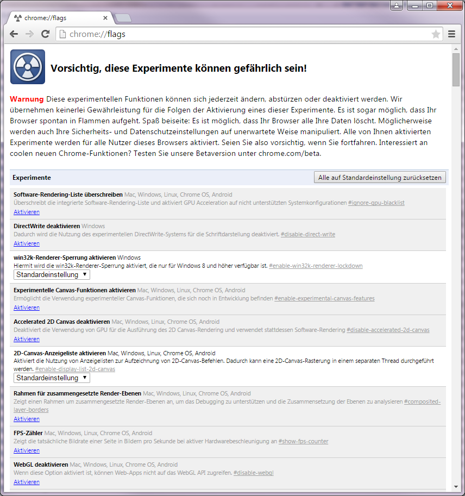
Task: Activate Experimentelle Canvas-Funktionen
Action: click(x=27, y=307)
